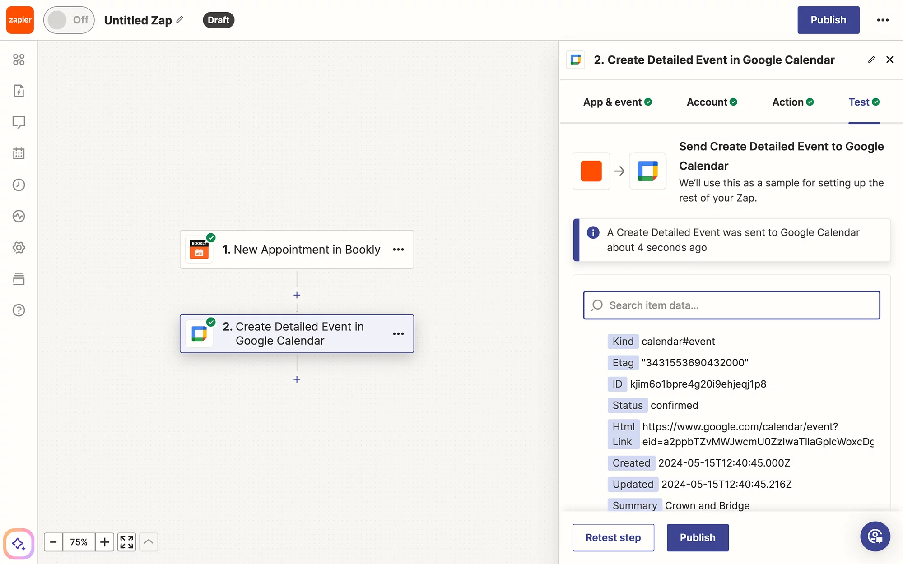Open the settings gear sidebar icon
This screenshot has height=564, width=903.
pyautogui.click(x=19, y=247)
